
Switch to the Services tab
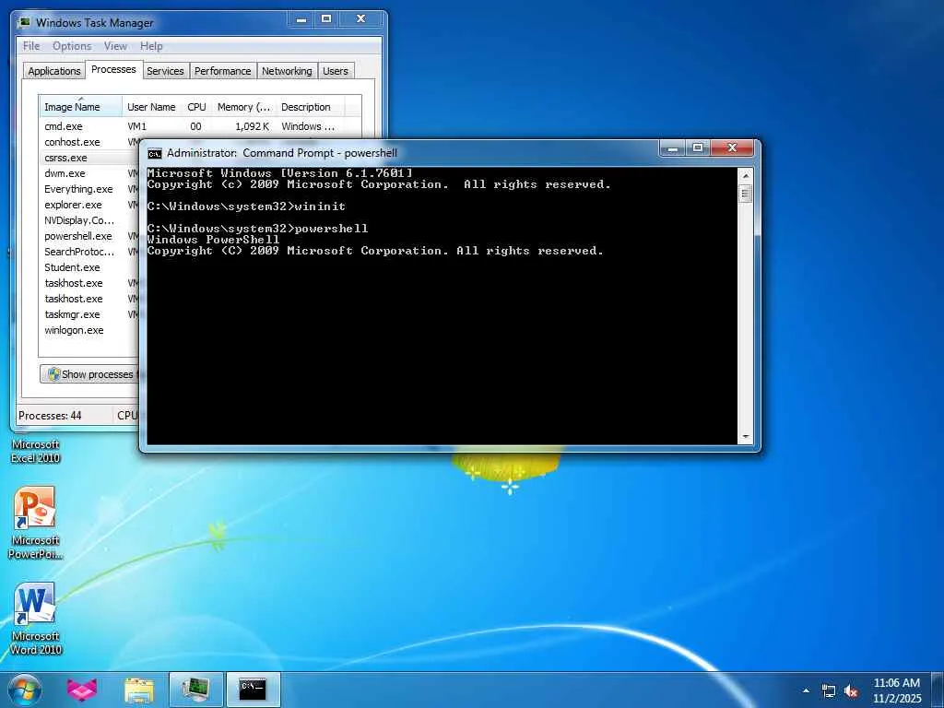point(166,71)
